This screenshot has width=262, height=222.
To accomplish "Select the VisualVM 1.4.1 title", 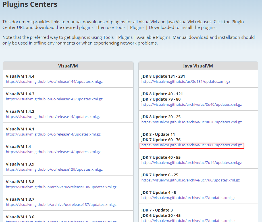I will coord(20,129).
